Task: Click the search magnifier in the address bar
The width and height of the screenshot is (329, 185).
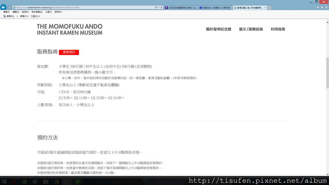Action: (156, 7)
